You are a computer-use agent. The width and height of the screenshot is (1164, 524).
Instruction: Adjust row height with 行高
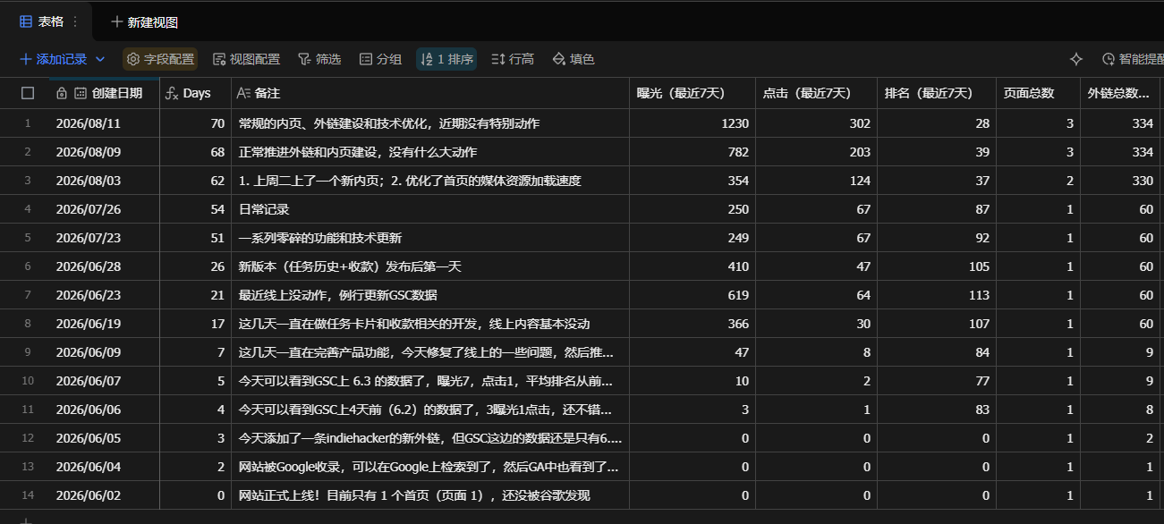coord(513,59)
